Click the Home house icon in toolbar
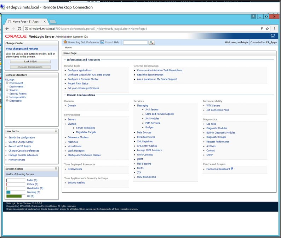 tap(65, 42)
